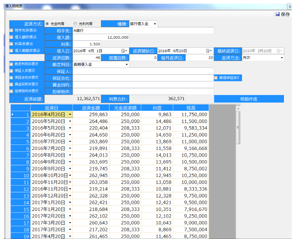
Task: Click the 借入額 input field
Action: pos(101,37)
